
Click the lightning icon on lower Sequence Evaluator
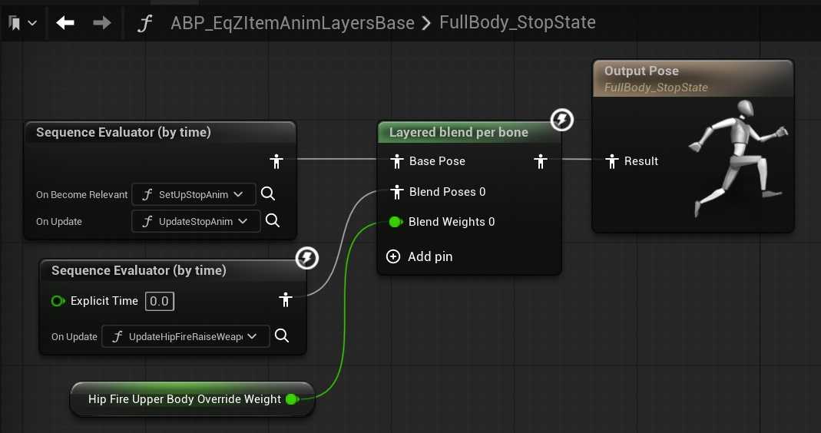307,258
